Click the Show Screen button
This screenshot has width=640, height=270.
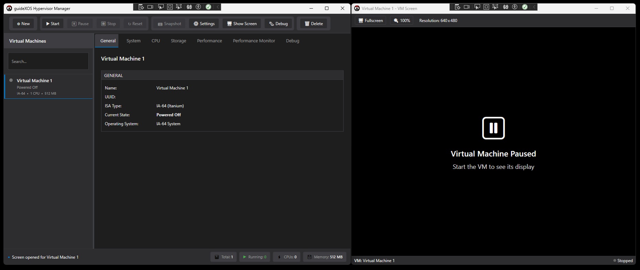[242, 24]
